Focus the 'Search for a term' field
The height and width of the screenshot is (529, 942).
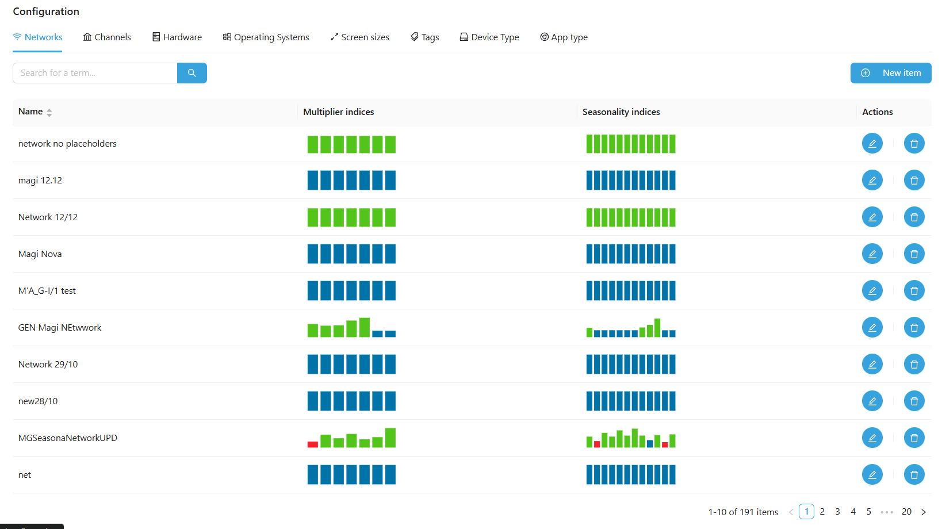(95, 73)
